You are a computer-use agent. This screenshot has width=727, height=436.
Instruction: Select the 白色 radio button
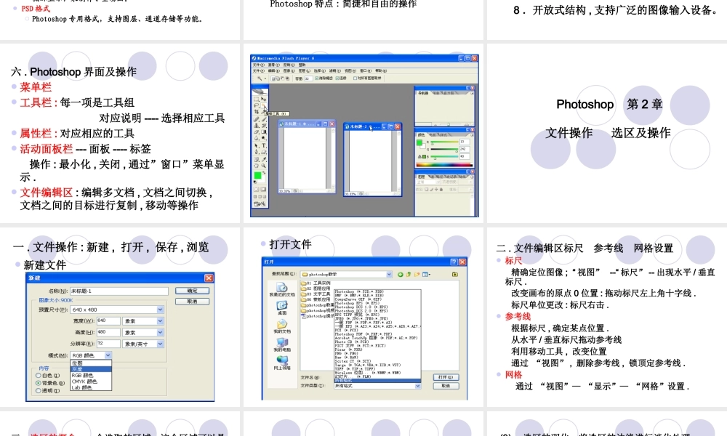point(39,376)
